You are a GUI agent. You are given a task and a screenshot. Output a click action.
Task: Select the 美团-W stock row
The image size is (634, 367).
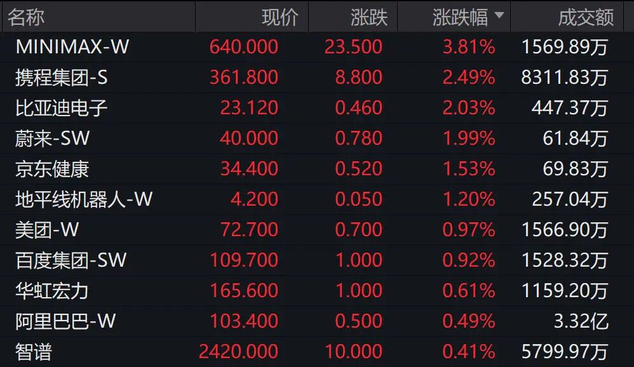pyautogui.click(x=317, y=230)
